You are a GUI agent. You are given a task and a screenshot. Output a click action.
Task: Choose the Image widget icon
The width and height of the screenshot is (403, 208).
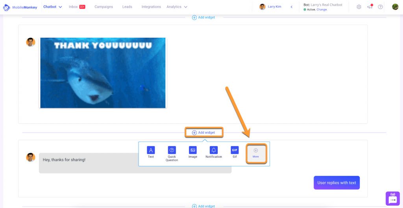click(x=193, y=150)
